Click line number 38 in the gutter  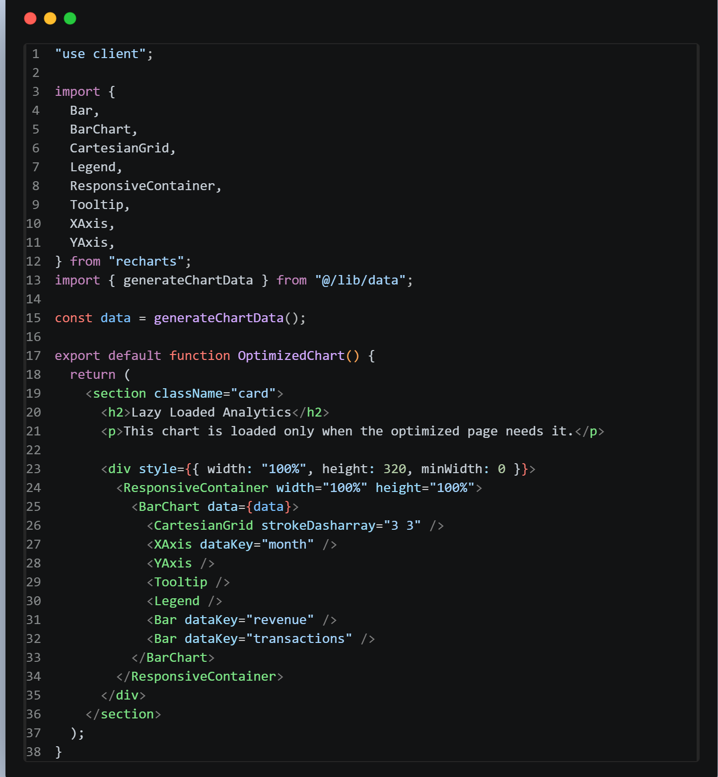(x=33, y=752)
